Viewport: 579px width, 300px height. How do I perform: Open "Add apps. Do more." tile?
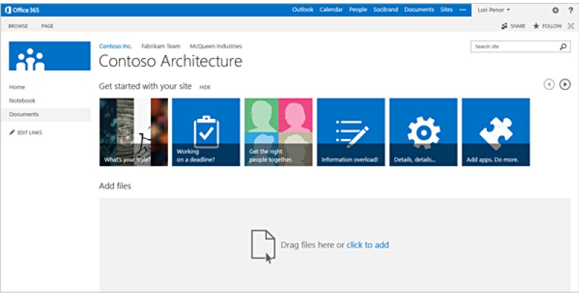click(496, 132)
